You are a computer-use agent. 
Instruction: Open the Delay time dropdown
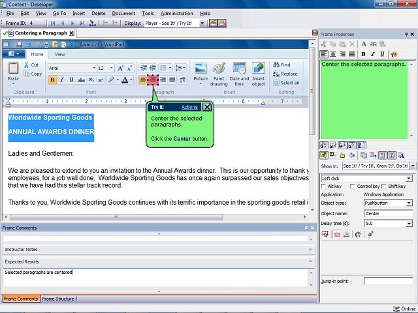coord(409,224)
